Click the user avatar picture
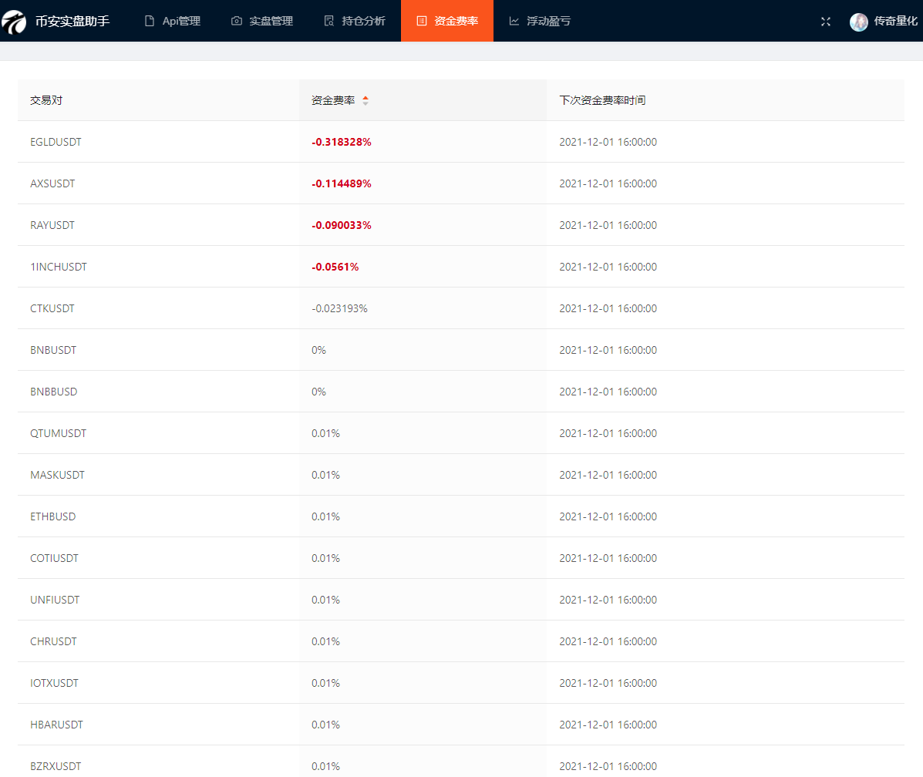The height and width of the screenshot is (777, 923). [x=858, y=22]
